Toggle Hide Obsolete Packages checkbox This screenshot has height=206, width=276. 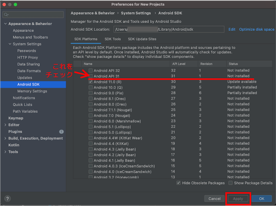click(179, 183)
